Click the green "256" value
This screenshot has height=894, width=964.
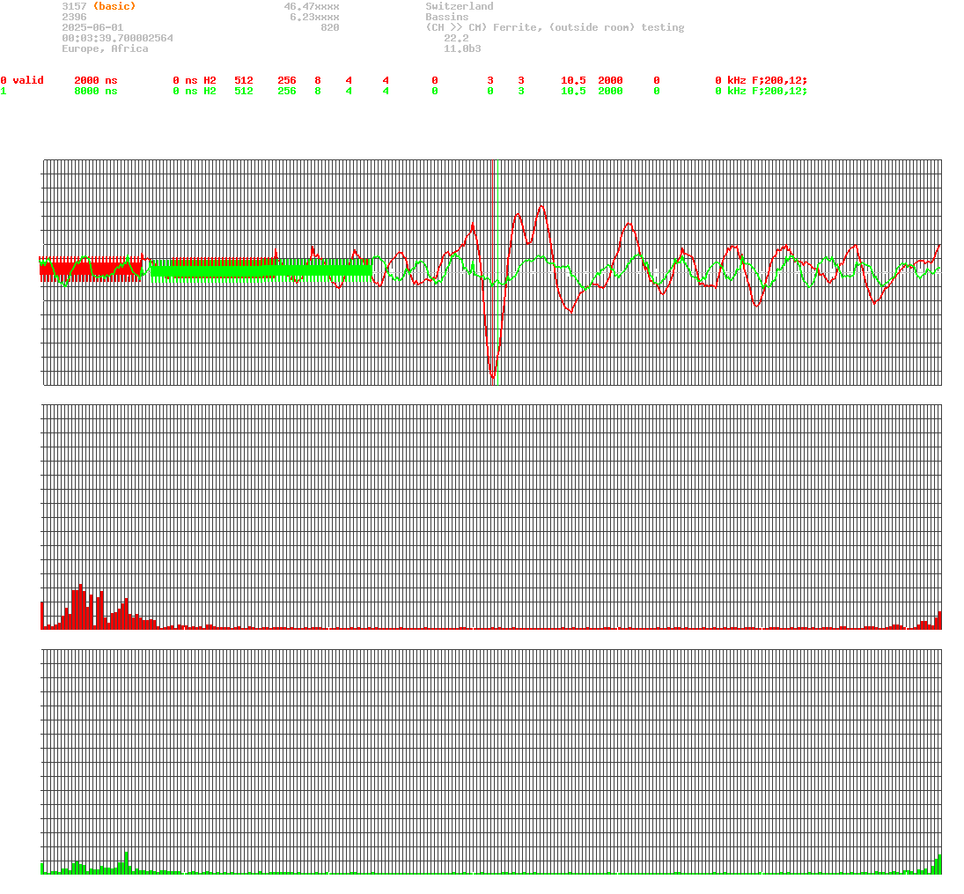(x=286, y=91)
